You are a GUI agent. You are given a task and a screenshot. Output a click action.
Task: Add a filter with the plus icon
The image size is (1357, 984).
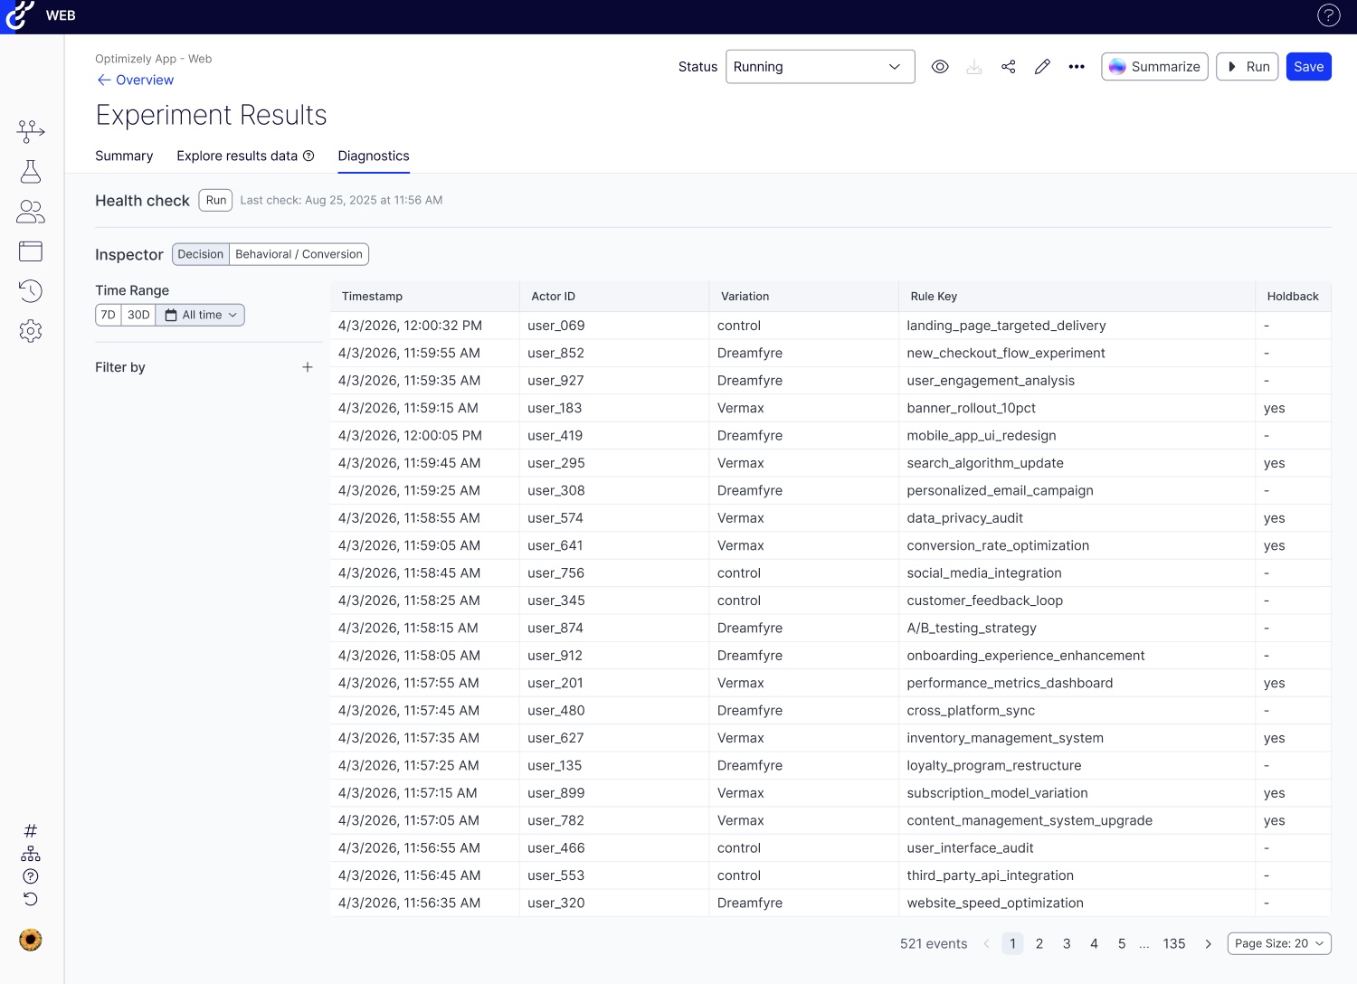(308, 367)
